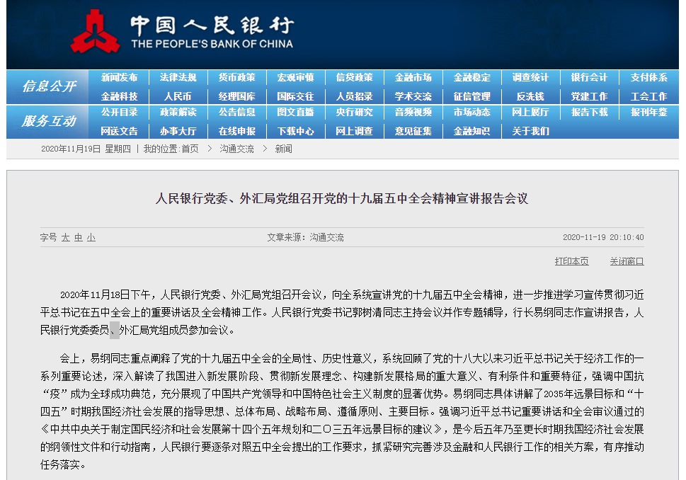This screenshot has height=480, width=686.
Task: Select 下载中心 navigation item
Action: pos(295,131)
